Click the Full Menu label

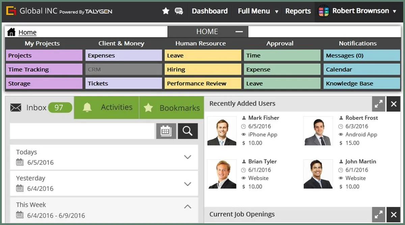pyautogui.click(x=254, y=11)
